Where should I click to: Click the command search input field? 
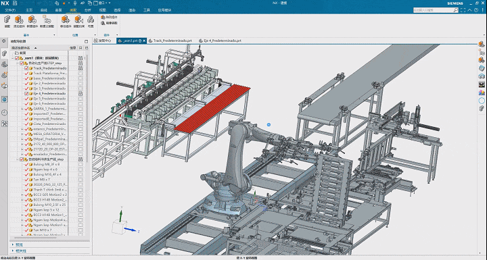pos(433,10)
